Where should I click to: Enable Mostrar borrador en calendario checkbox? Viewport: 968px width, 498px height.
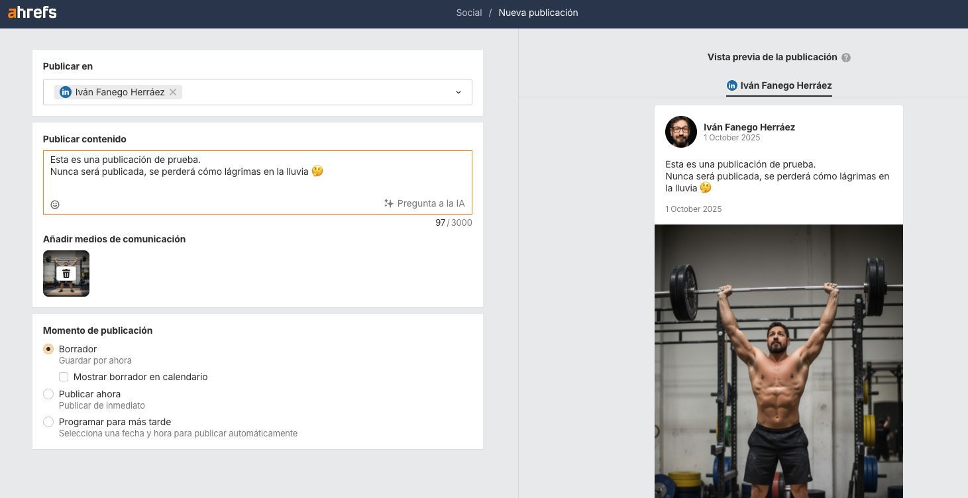pyautogui.click(x=64, y=377)
